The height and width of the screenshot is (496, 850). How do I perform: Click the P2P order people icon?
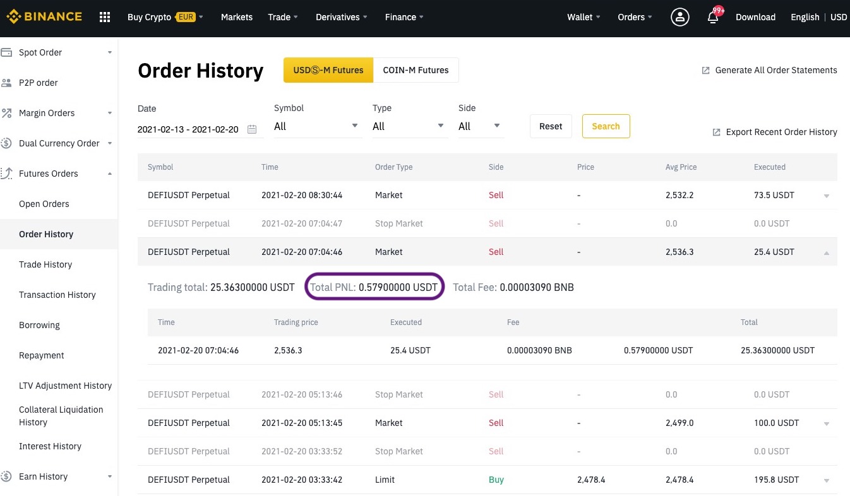point(6,83)
